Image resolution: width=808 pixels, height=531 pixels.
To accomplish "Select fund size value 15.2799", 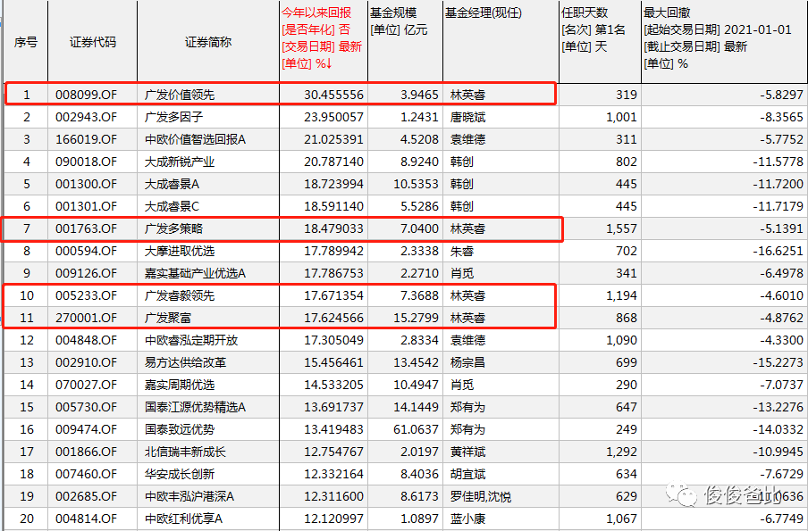I will 417,318.
